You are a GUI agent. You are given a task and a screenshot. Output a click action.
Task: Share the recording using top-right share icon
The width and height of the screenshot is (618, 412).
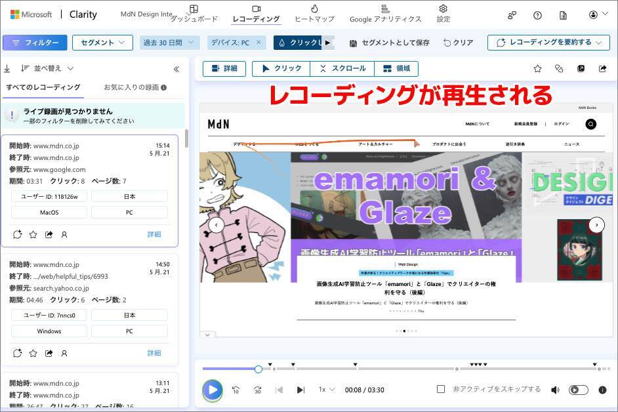coord(602,68)
